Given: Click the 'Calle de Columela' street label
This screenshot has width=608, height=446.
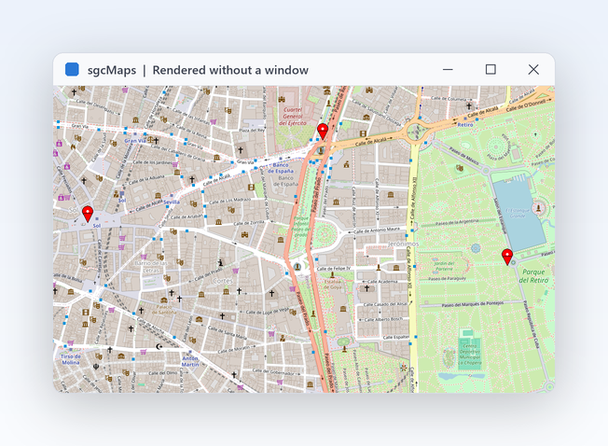Looking at the screenshot, I should pos(449,99).
